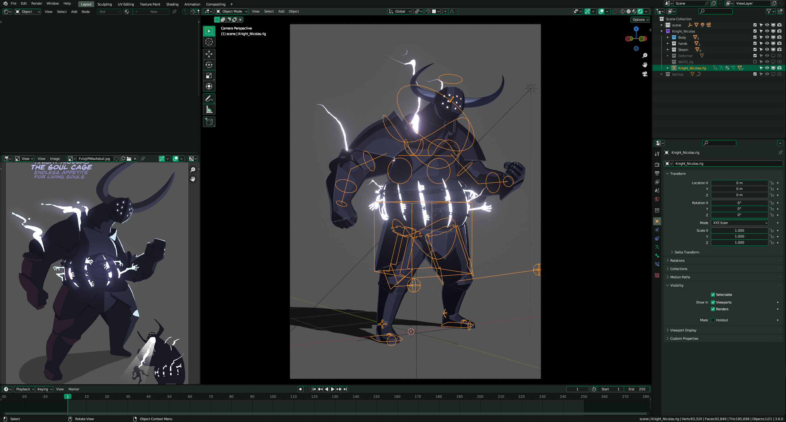
Task: Toggle snapping magnet icon
Action: click(x=428, y=11)
